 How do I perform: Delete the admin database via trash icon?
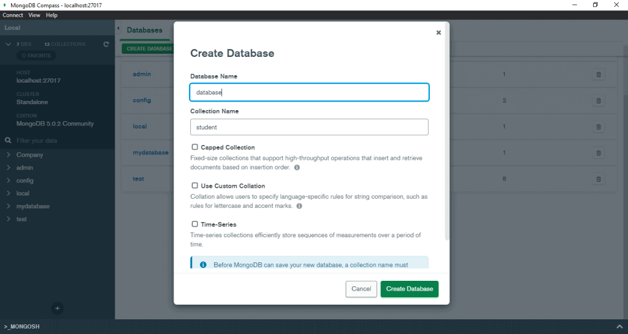click(x=599, y=74)
